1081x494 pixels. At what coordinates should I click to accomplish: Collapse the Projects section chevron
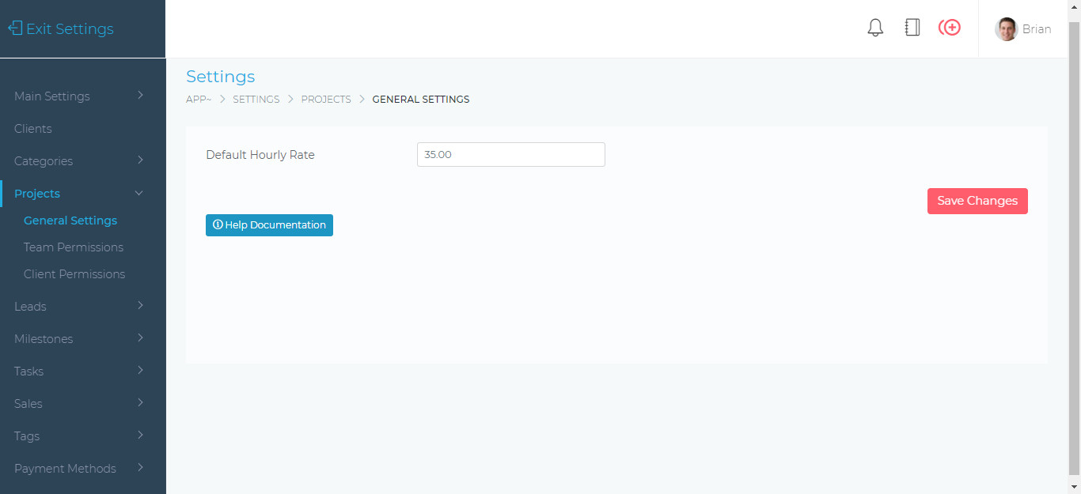point(139,193)
